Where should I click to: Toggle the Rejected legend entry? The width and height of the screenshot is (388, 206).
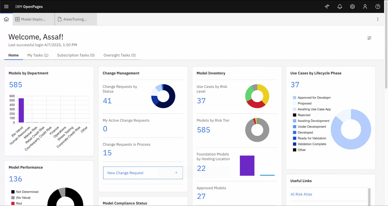click(x=304, y=115)
